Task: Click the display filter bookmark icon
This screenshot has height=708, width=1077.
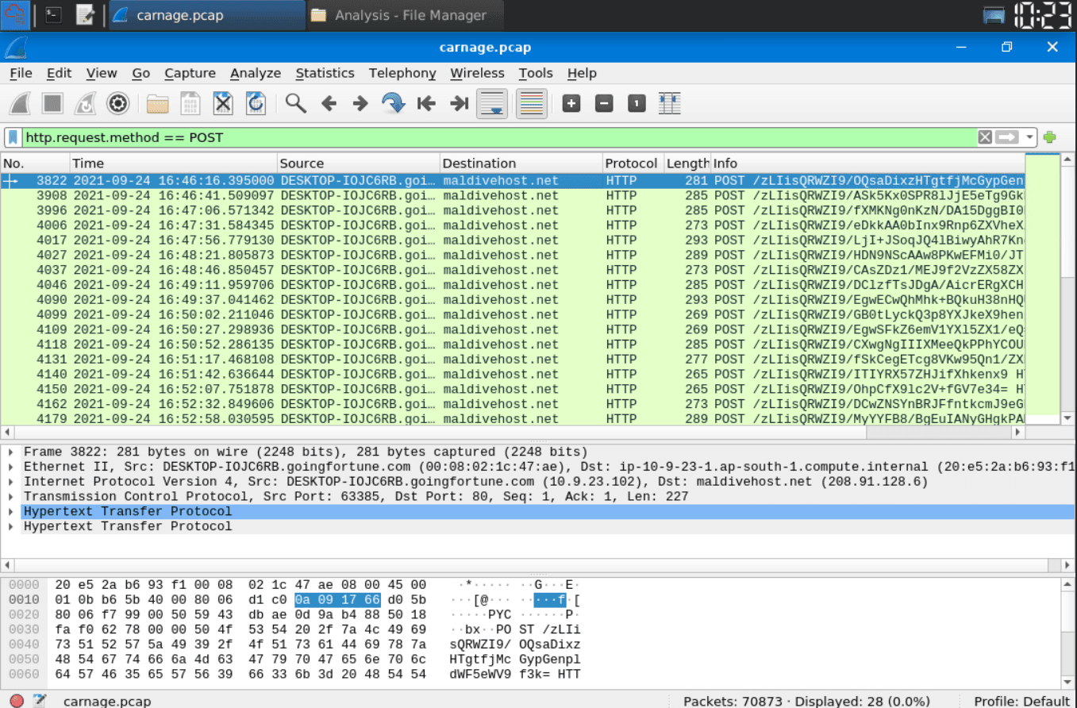Action: (x=13, y=137)
